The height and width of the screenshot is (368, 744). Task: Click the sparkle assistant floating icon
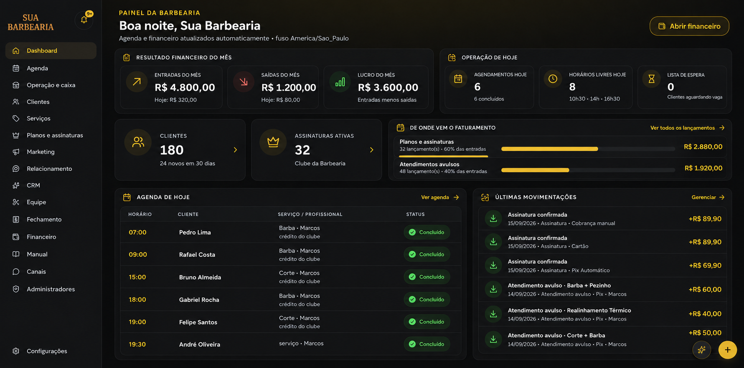[702, 350]
